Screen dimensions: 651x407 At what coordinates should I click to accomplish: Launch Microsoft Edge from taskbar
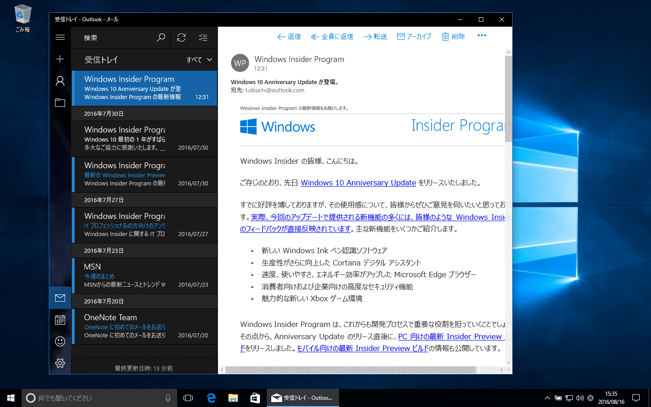point(211,398)
